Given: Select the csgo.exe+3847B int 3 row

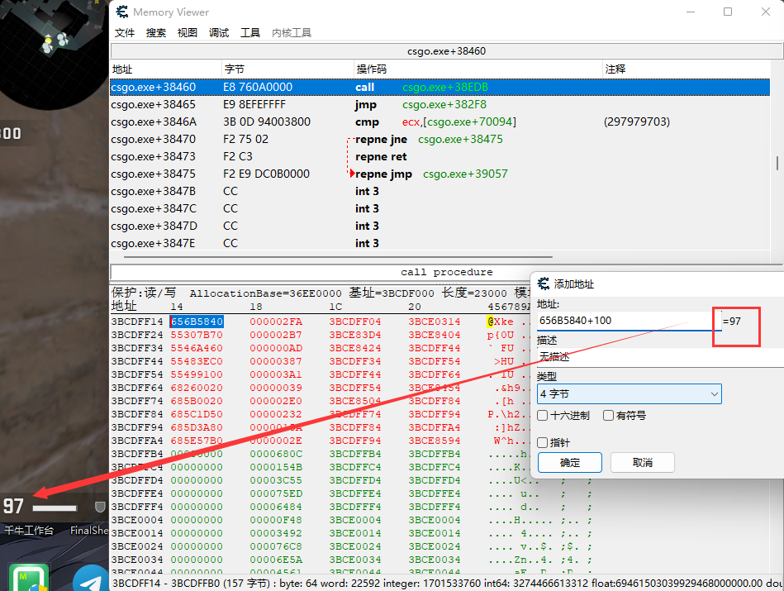Looking at the screenshot, I should pos(440,191).
